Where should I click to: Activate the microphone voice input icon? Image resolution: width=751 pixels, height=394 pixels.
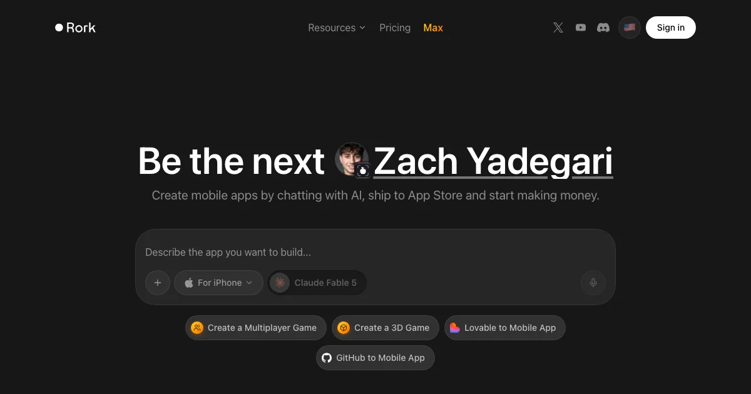pyautogui.click(x=593, y=283)
